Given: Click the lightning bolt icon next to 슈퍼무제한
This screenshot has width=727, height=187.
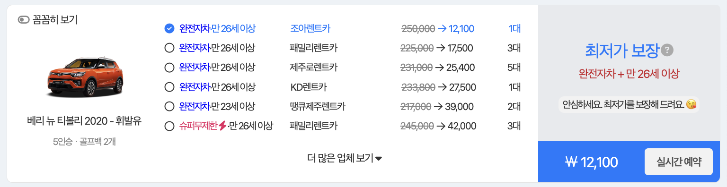Looking at the screenshot, I should [222, 126].
